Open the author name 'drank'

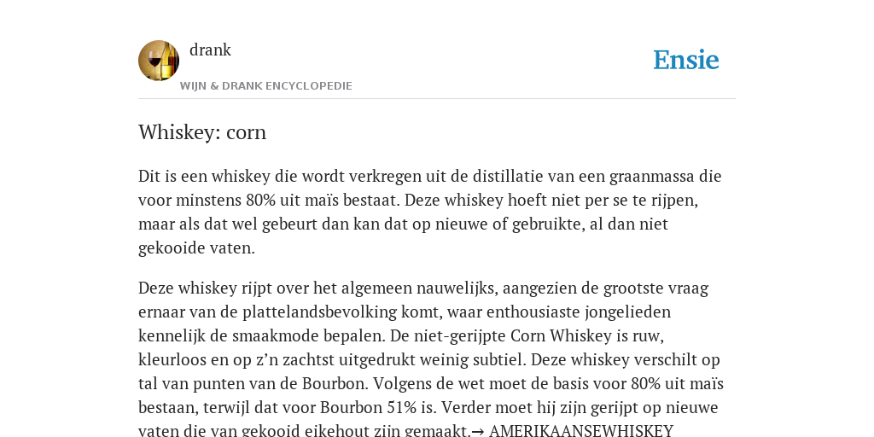pos(210,50)
